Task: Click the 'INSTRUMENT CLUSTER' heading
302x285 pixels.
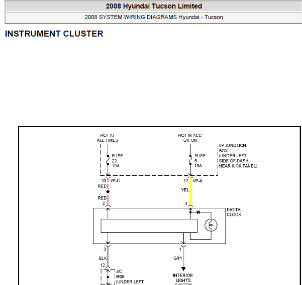Action: tap(54, 34)
